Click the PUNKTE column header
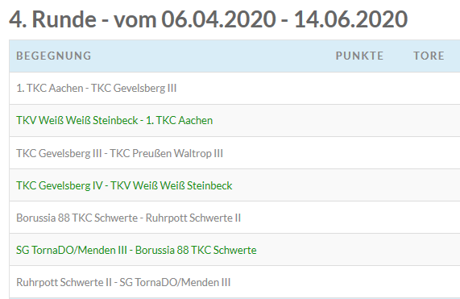460x299 pixels. 359,56
